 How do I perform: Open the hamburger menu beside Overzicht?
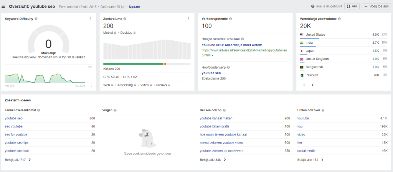tap(3, 7)
